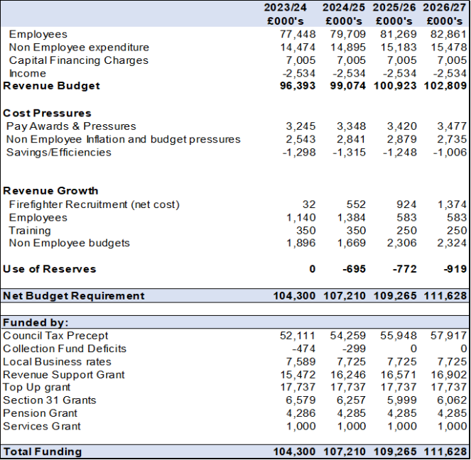This screenshot has height=460, width=471.
Task: Click the Revenue Budget row label
Action: 51,86
